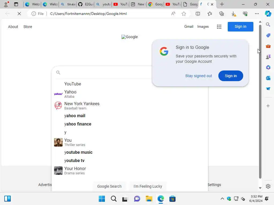Viewport: 274px width, 205px height.
Task: Open a new tab with plus button
Action: [x=222, y=4]
